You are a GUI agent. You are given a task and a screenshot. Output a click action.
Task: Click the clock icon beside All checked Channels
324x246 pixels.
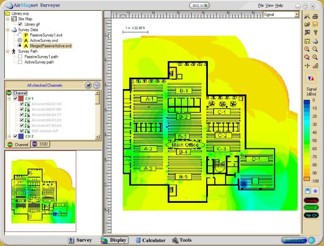[97, 85]
